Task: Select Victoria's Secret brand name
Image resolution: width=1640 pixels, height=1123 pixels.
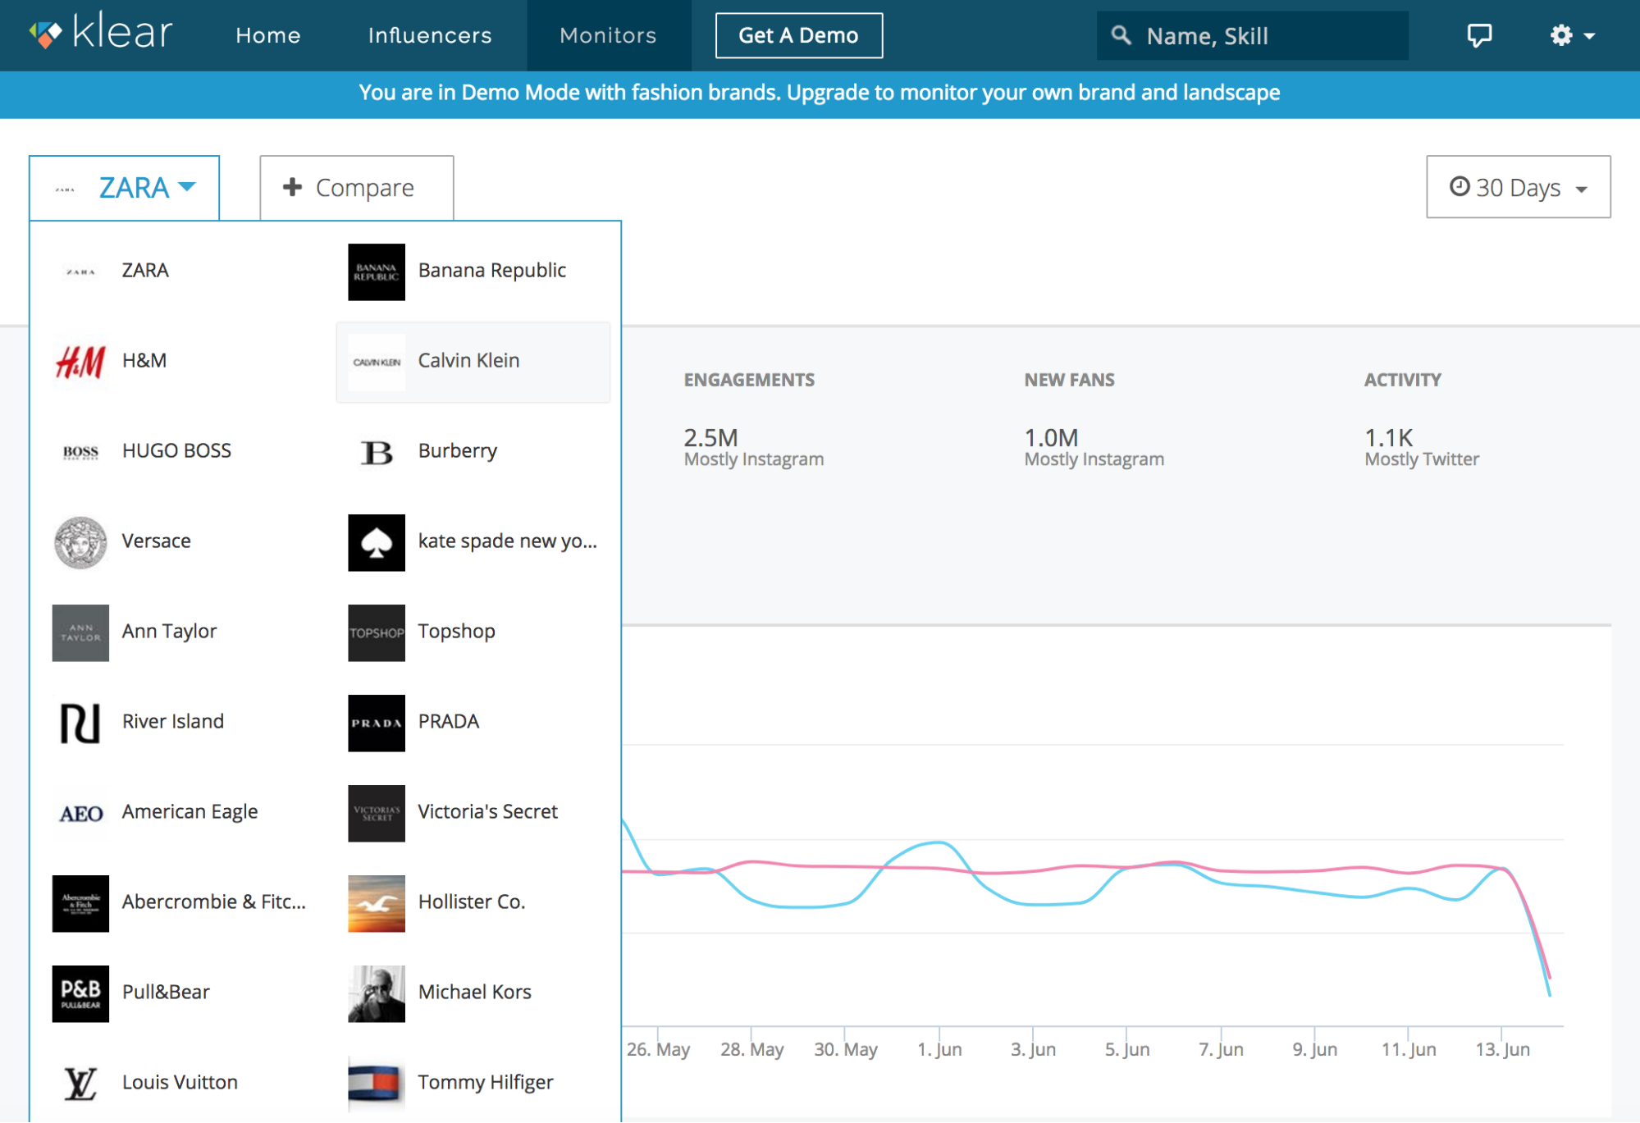Action: (x=487, y=811)
